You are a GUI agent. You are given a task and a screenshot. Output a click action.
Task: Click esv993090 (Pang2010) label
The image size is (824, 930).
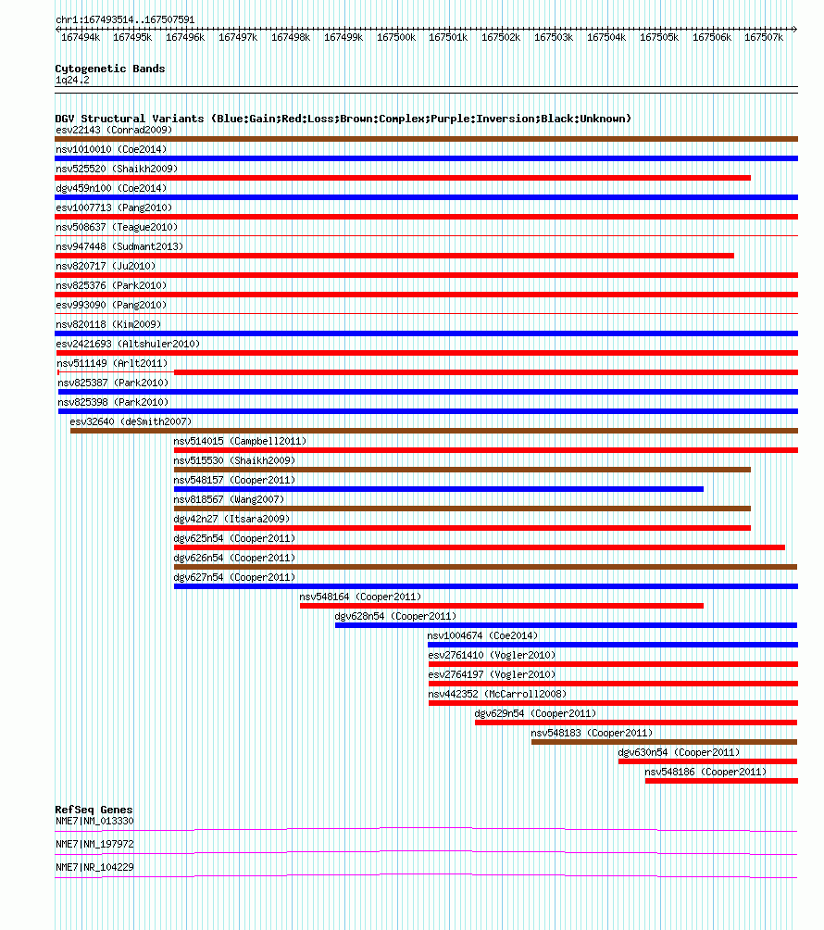[111, 305]
